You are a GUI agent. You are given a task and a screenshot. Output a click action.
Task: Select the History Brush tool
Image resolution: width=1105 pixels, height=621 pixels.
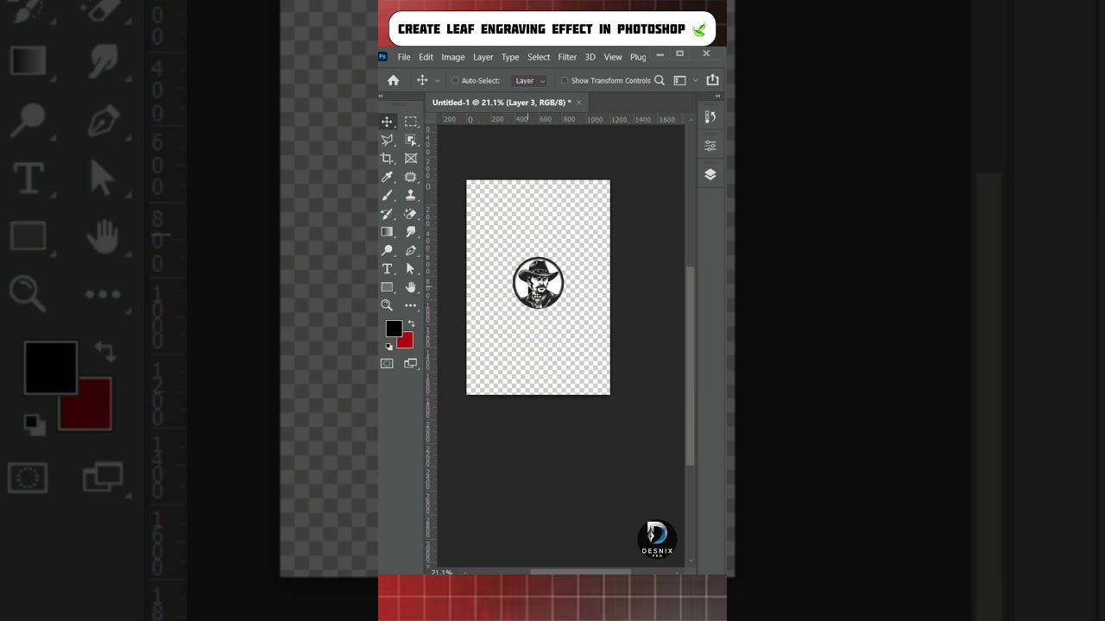[387, 214]
